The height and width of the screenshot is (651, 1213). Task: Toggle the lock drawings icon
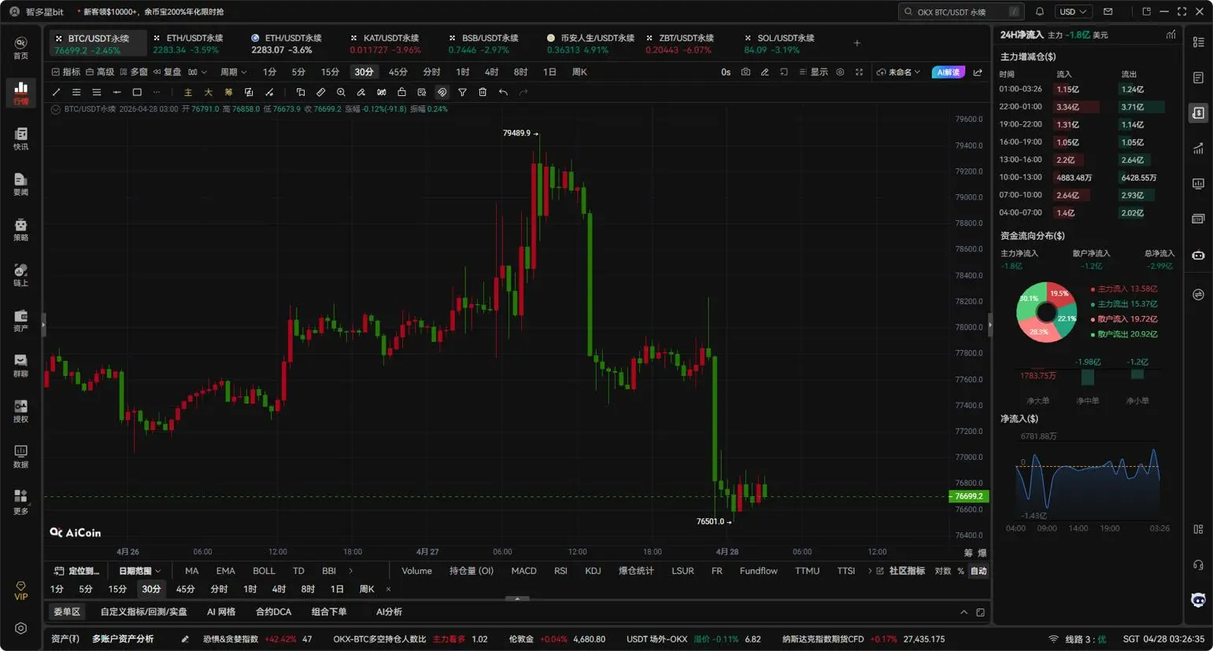[401, 92]
